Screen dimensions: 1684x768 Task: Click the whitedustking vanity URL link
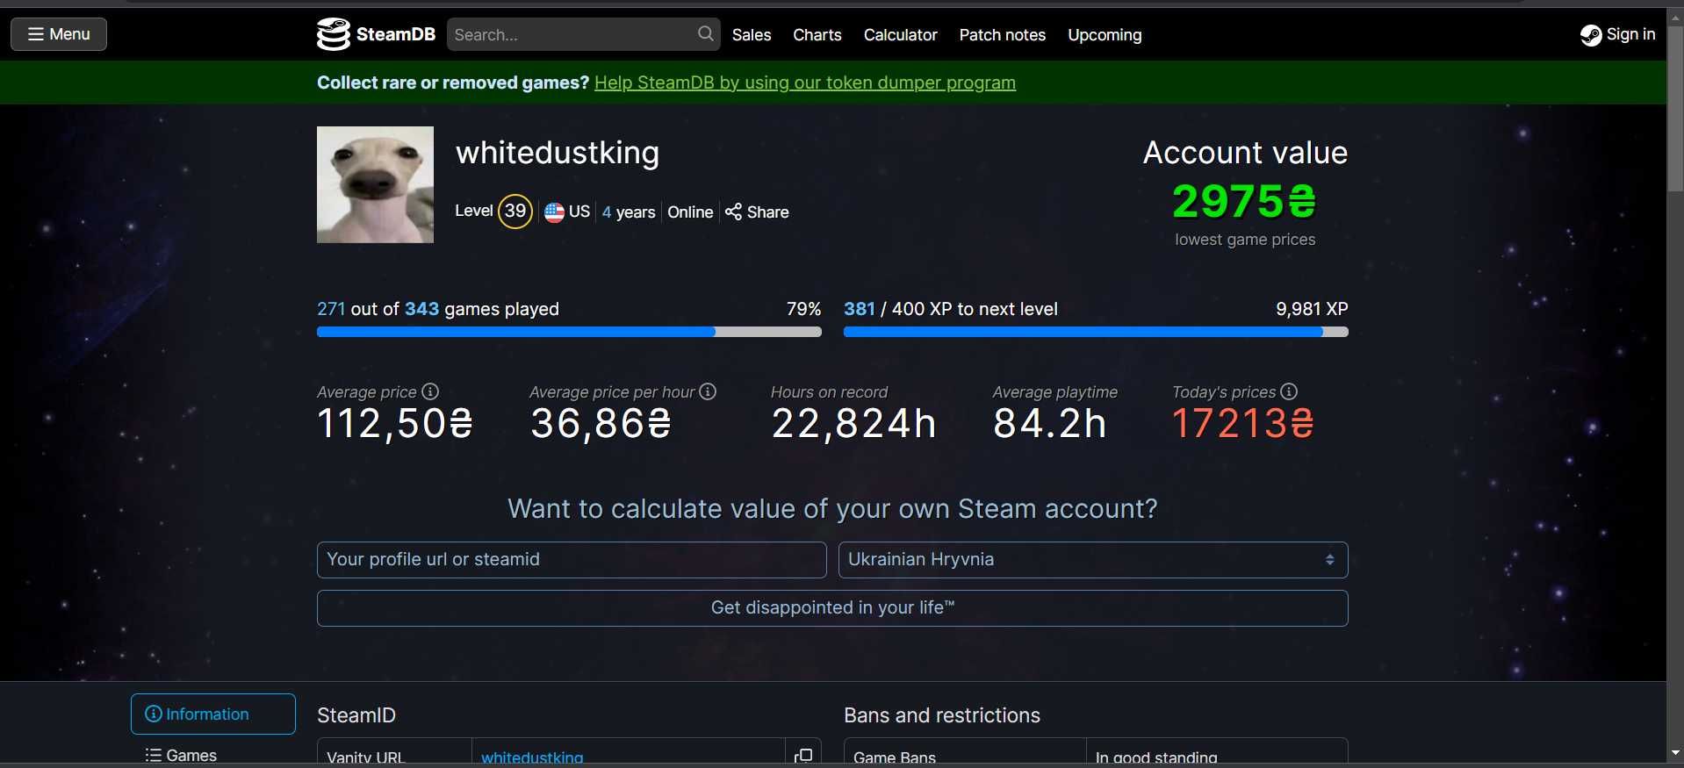click(532, 757)
